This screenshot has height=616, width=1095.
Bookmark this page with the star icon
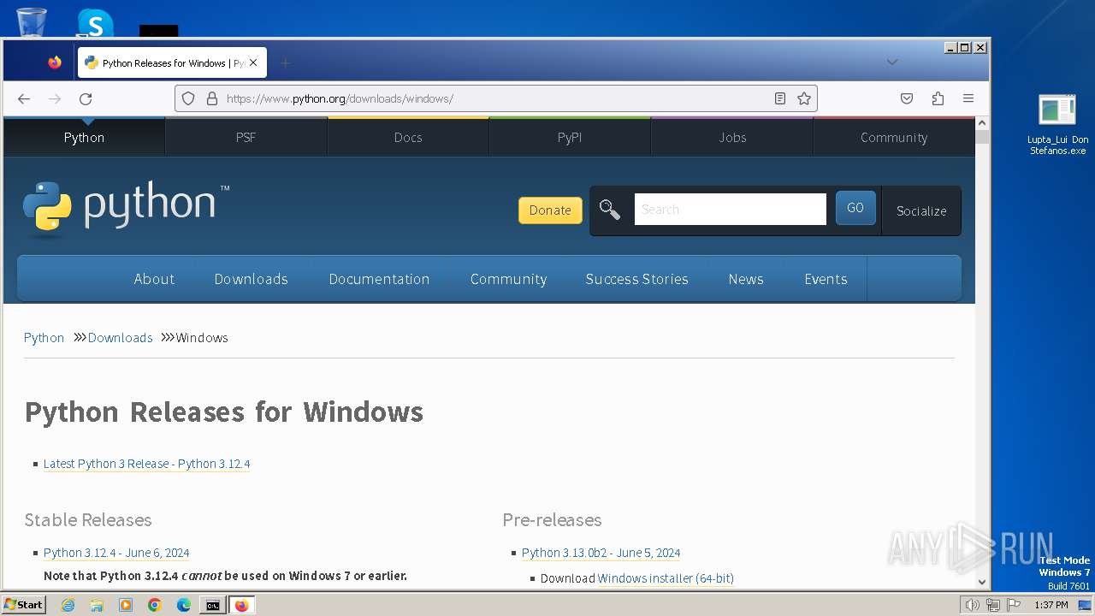click(x=804, y=98)
